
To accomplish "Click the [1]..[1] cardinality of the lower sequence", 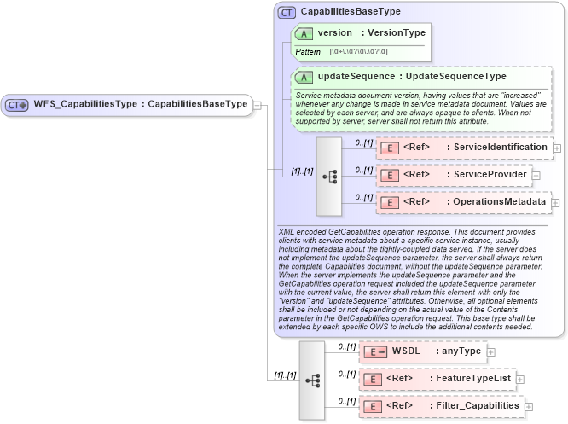I will coord(285,375).
